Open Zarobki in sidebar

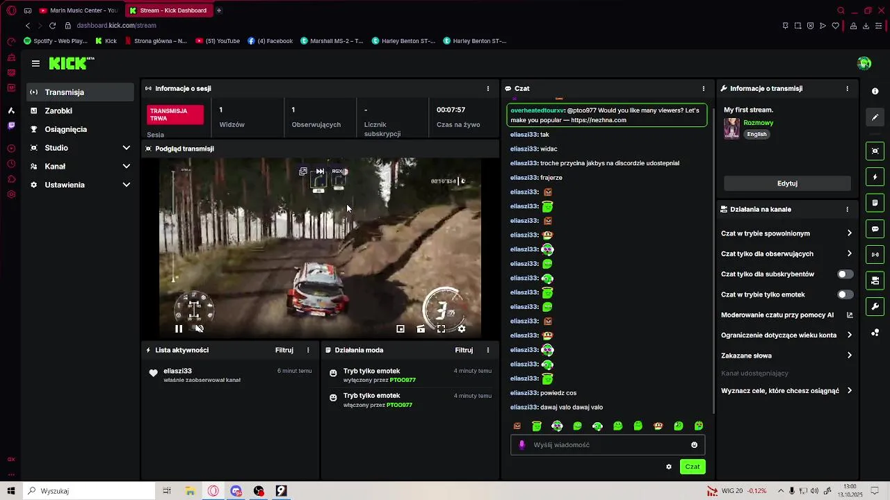81,111
